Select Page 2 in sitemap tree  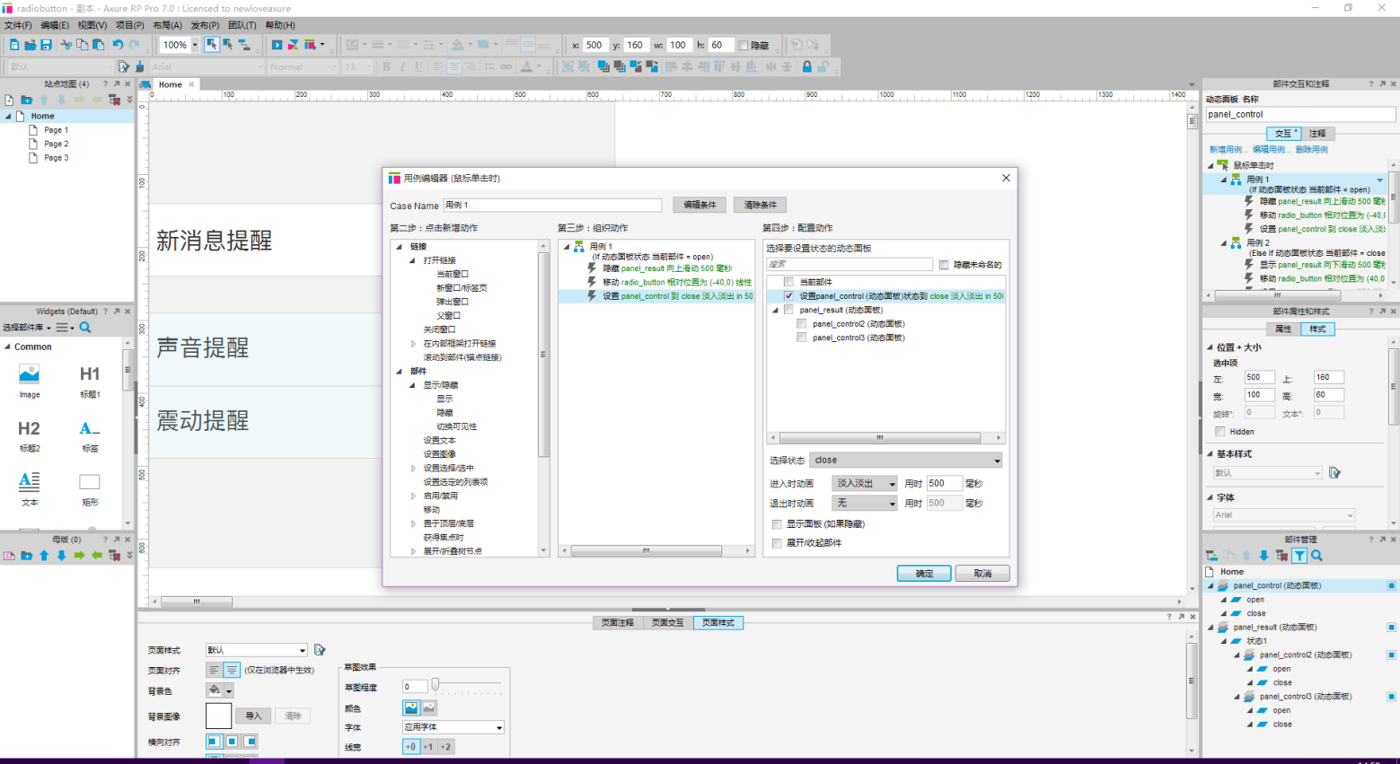point(56,144)
